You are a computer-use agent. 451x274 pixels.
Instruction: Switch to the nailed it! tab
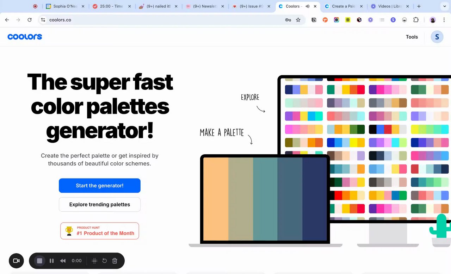point(159,6)
